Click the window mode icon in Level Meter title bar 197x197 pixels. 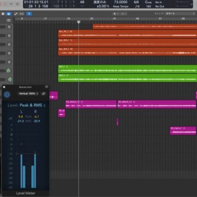pos(47,87)
